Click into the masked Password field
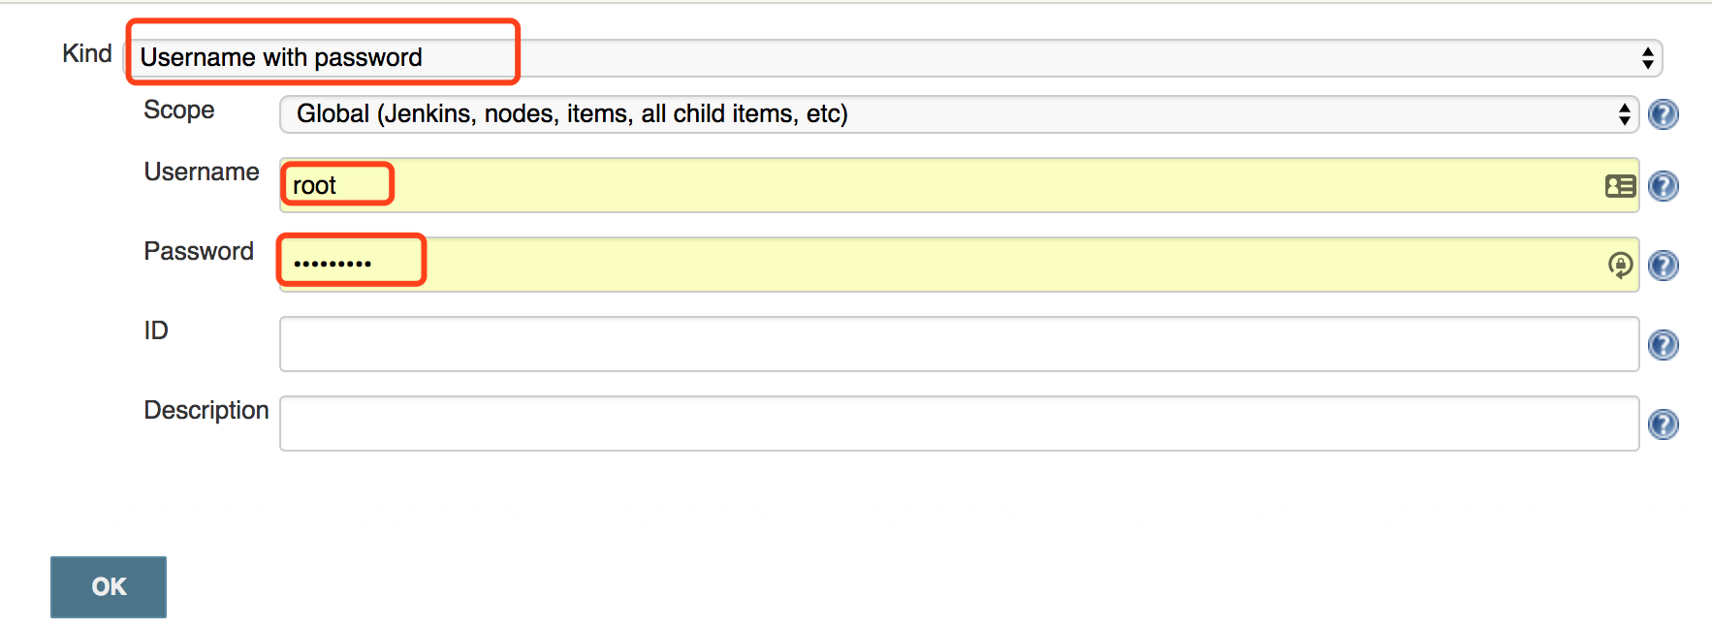 coord(959,265)
